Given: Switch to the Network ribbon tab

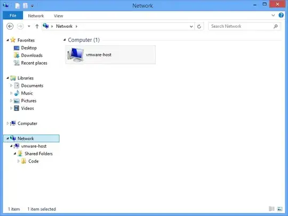Looking at the screenshot, I should [x=36, y=16].
